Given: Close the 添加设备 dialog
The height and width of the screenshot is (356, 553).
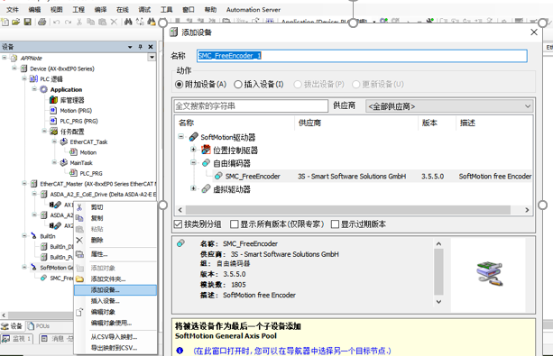Looking at the screenshot, I should click(534, 32).
